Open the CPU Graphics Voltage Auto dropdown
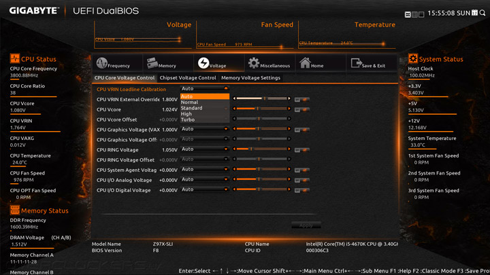 point(205,129)
